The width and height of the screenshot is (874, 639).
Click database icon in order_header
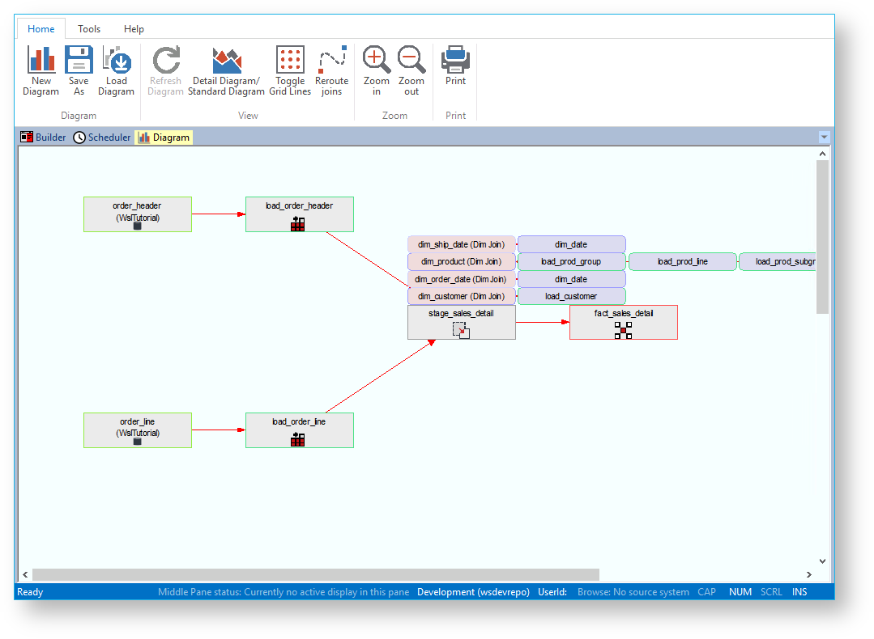[138, 226]
